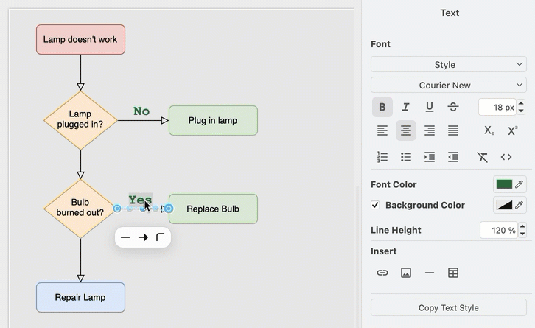Insert a table
Screen dimensions: 535x328
tap(452, 273)
